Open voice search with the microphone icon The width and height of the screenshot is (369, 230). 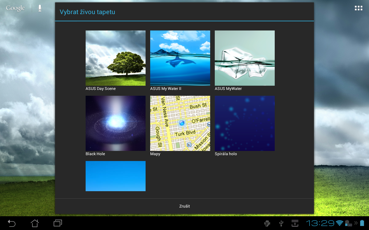39,8
